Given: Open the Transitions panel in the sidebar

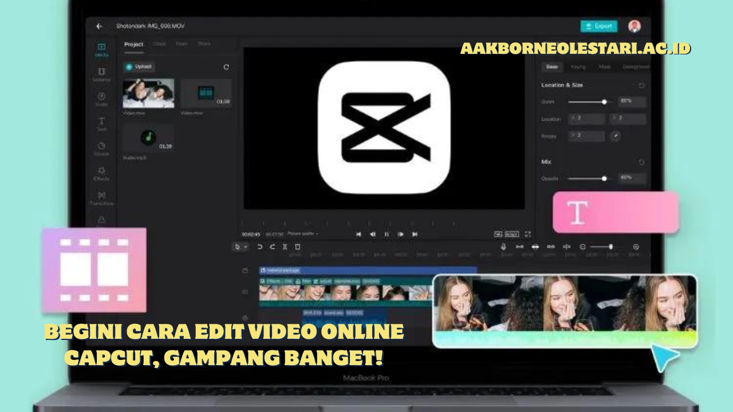Looking at the screenshot, I should click(x=101, y=198).
